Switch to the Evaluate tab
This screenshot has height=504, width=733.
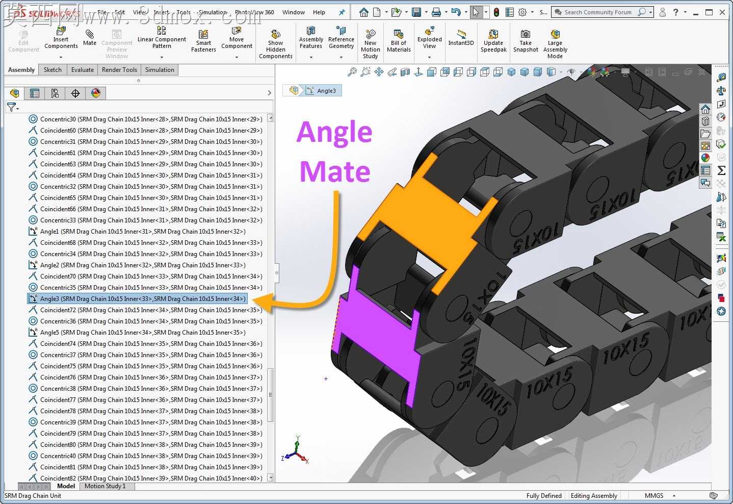pos(83,70)
